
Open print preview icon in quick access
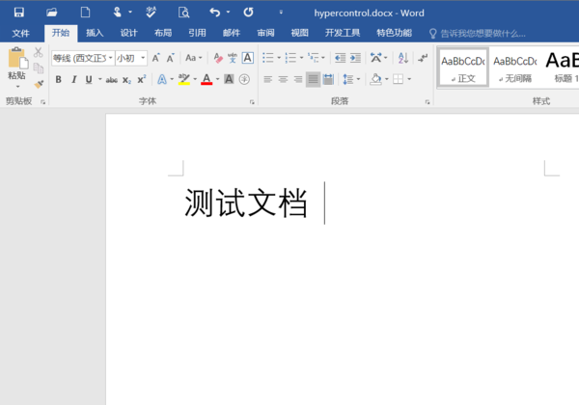tap(183, 13)
